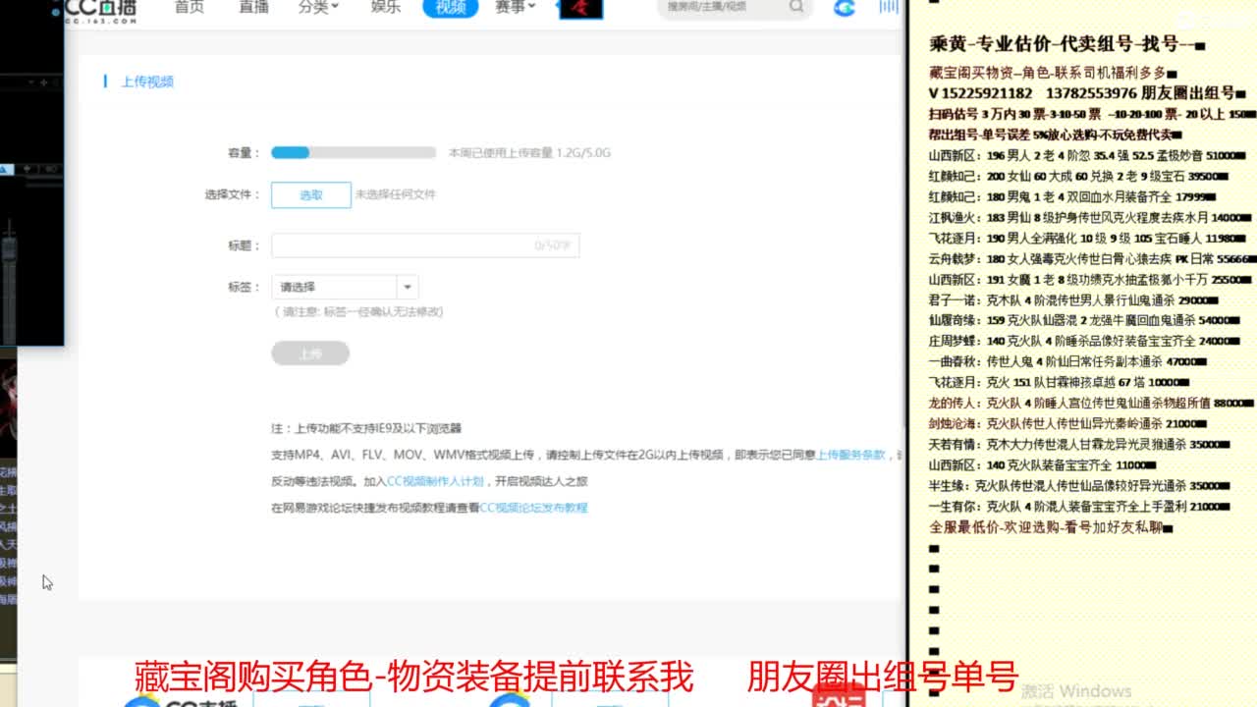Open the 娱乐 nav item

click(x=386, y=7)
